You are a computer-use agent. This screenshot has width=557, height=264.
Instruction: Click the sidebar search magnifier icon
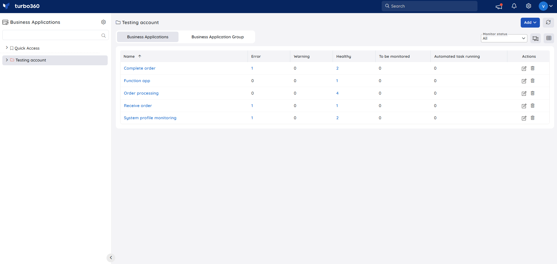pos(104,35)
